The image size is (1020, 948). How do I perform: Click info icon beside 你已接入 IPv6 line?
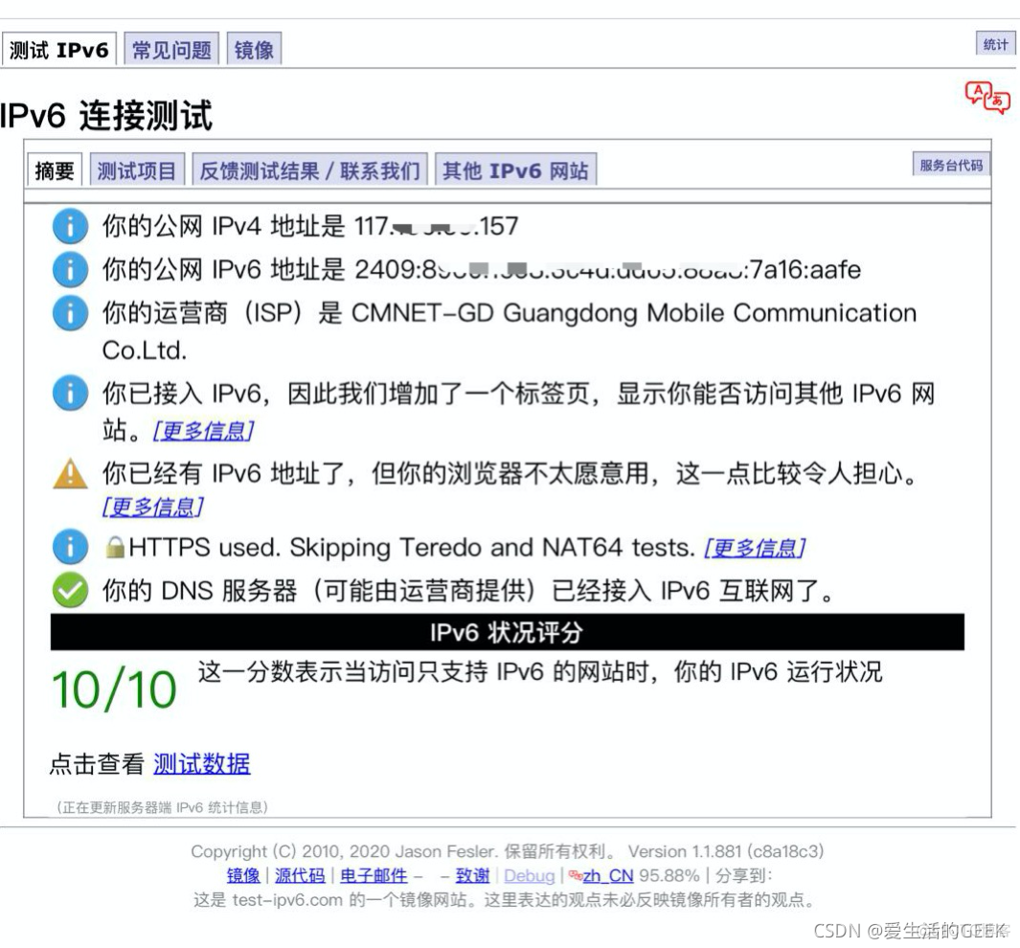70,393
